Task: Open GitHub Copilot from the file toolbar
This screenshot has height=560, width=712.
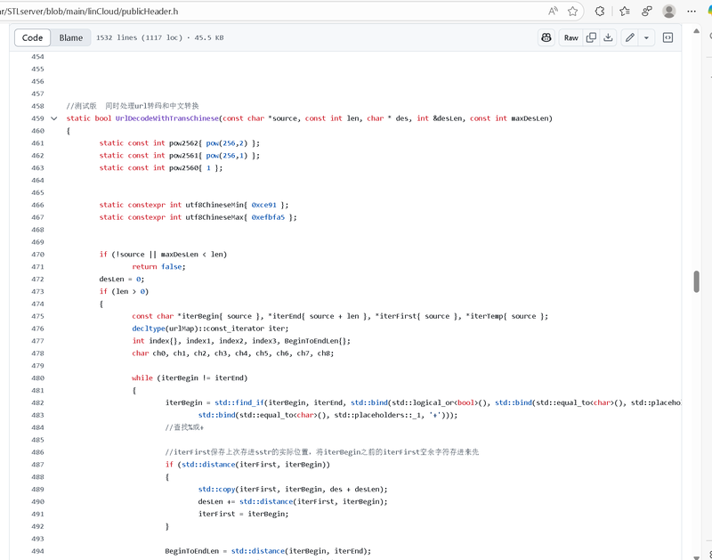Action: pos(546,37)
